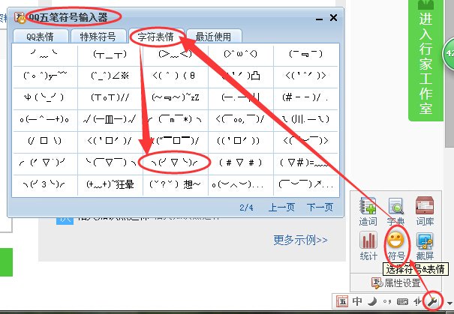Go to 下一页 next page

(320, 208)
